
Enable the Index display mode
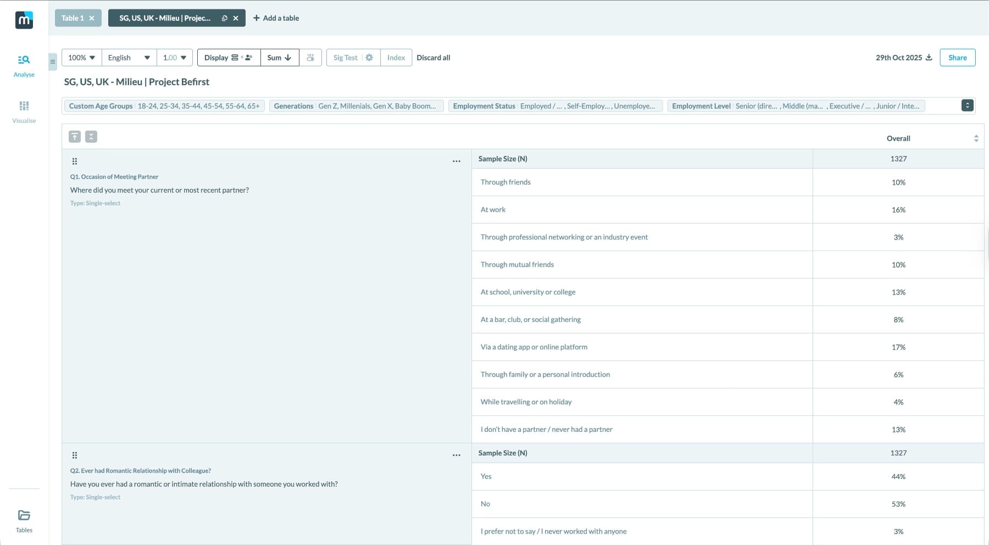(396, 57)
